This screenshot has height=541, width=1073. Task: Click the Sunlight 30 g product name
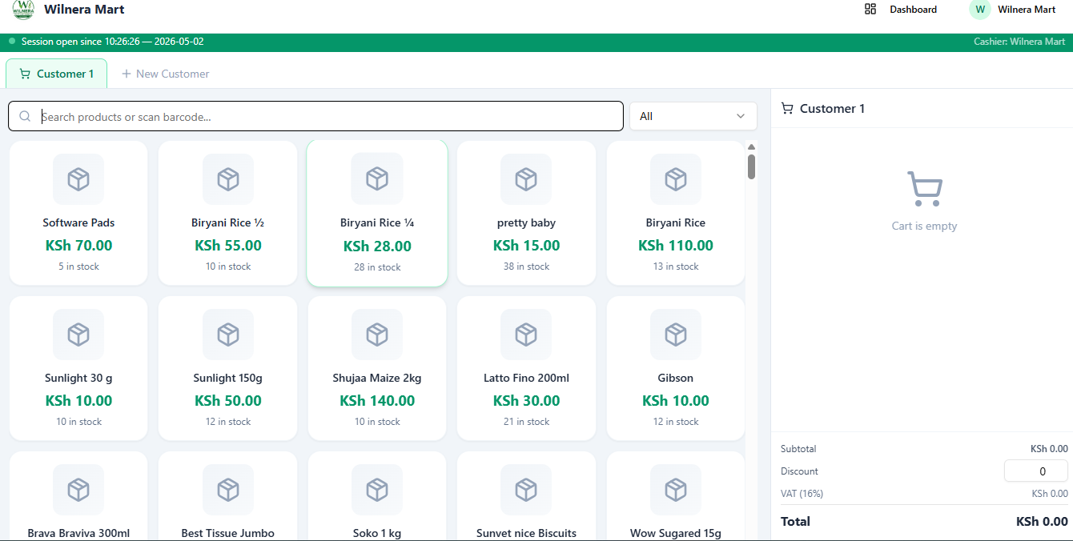(x=78, y=378)
